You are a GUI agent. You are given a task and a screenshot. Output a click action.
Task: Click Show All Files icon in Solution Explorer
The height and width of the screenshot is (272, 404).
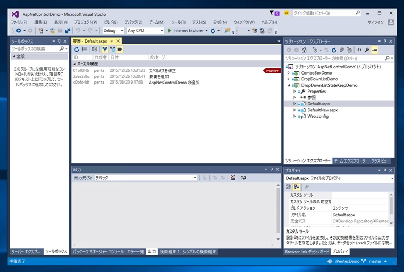click(349, 50)
